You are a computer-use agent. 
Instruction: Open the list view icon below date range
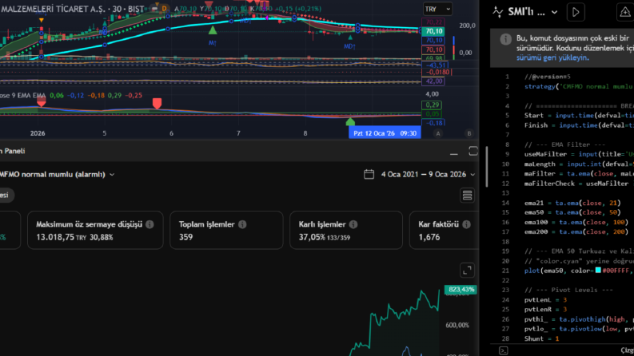tap(467, 196)
